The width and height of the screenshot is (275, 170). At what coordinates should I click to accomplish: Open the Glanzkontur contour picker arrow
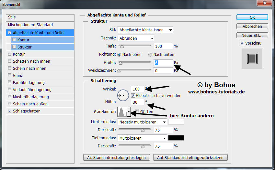coord(129,112)
